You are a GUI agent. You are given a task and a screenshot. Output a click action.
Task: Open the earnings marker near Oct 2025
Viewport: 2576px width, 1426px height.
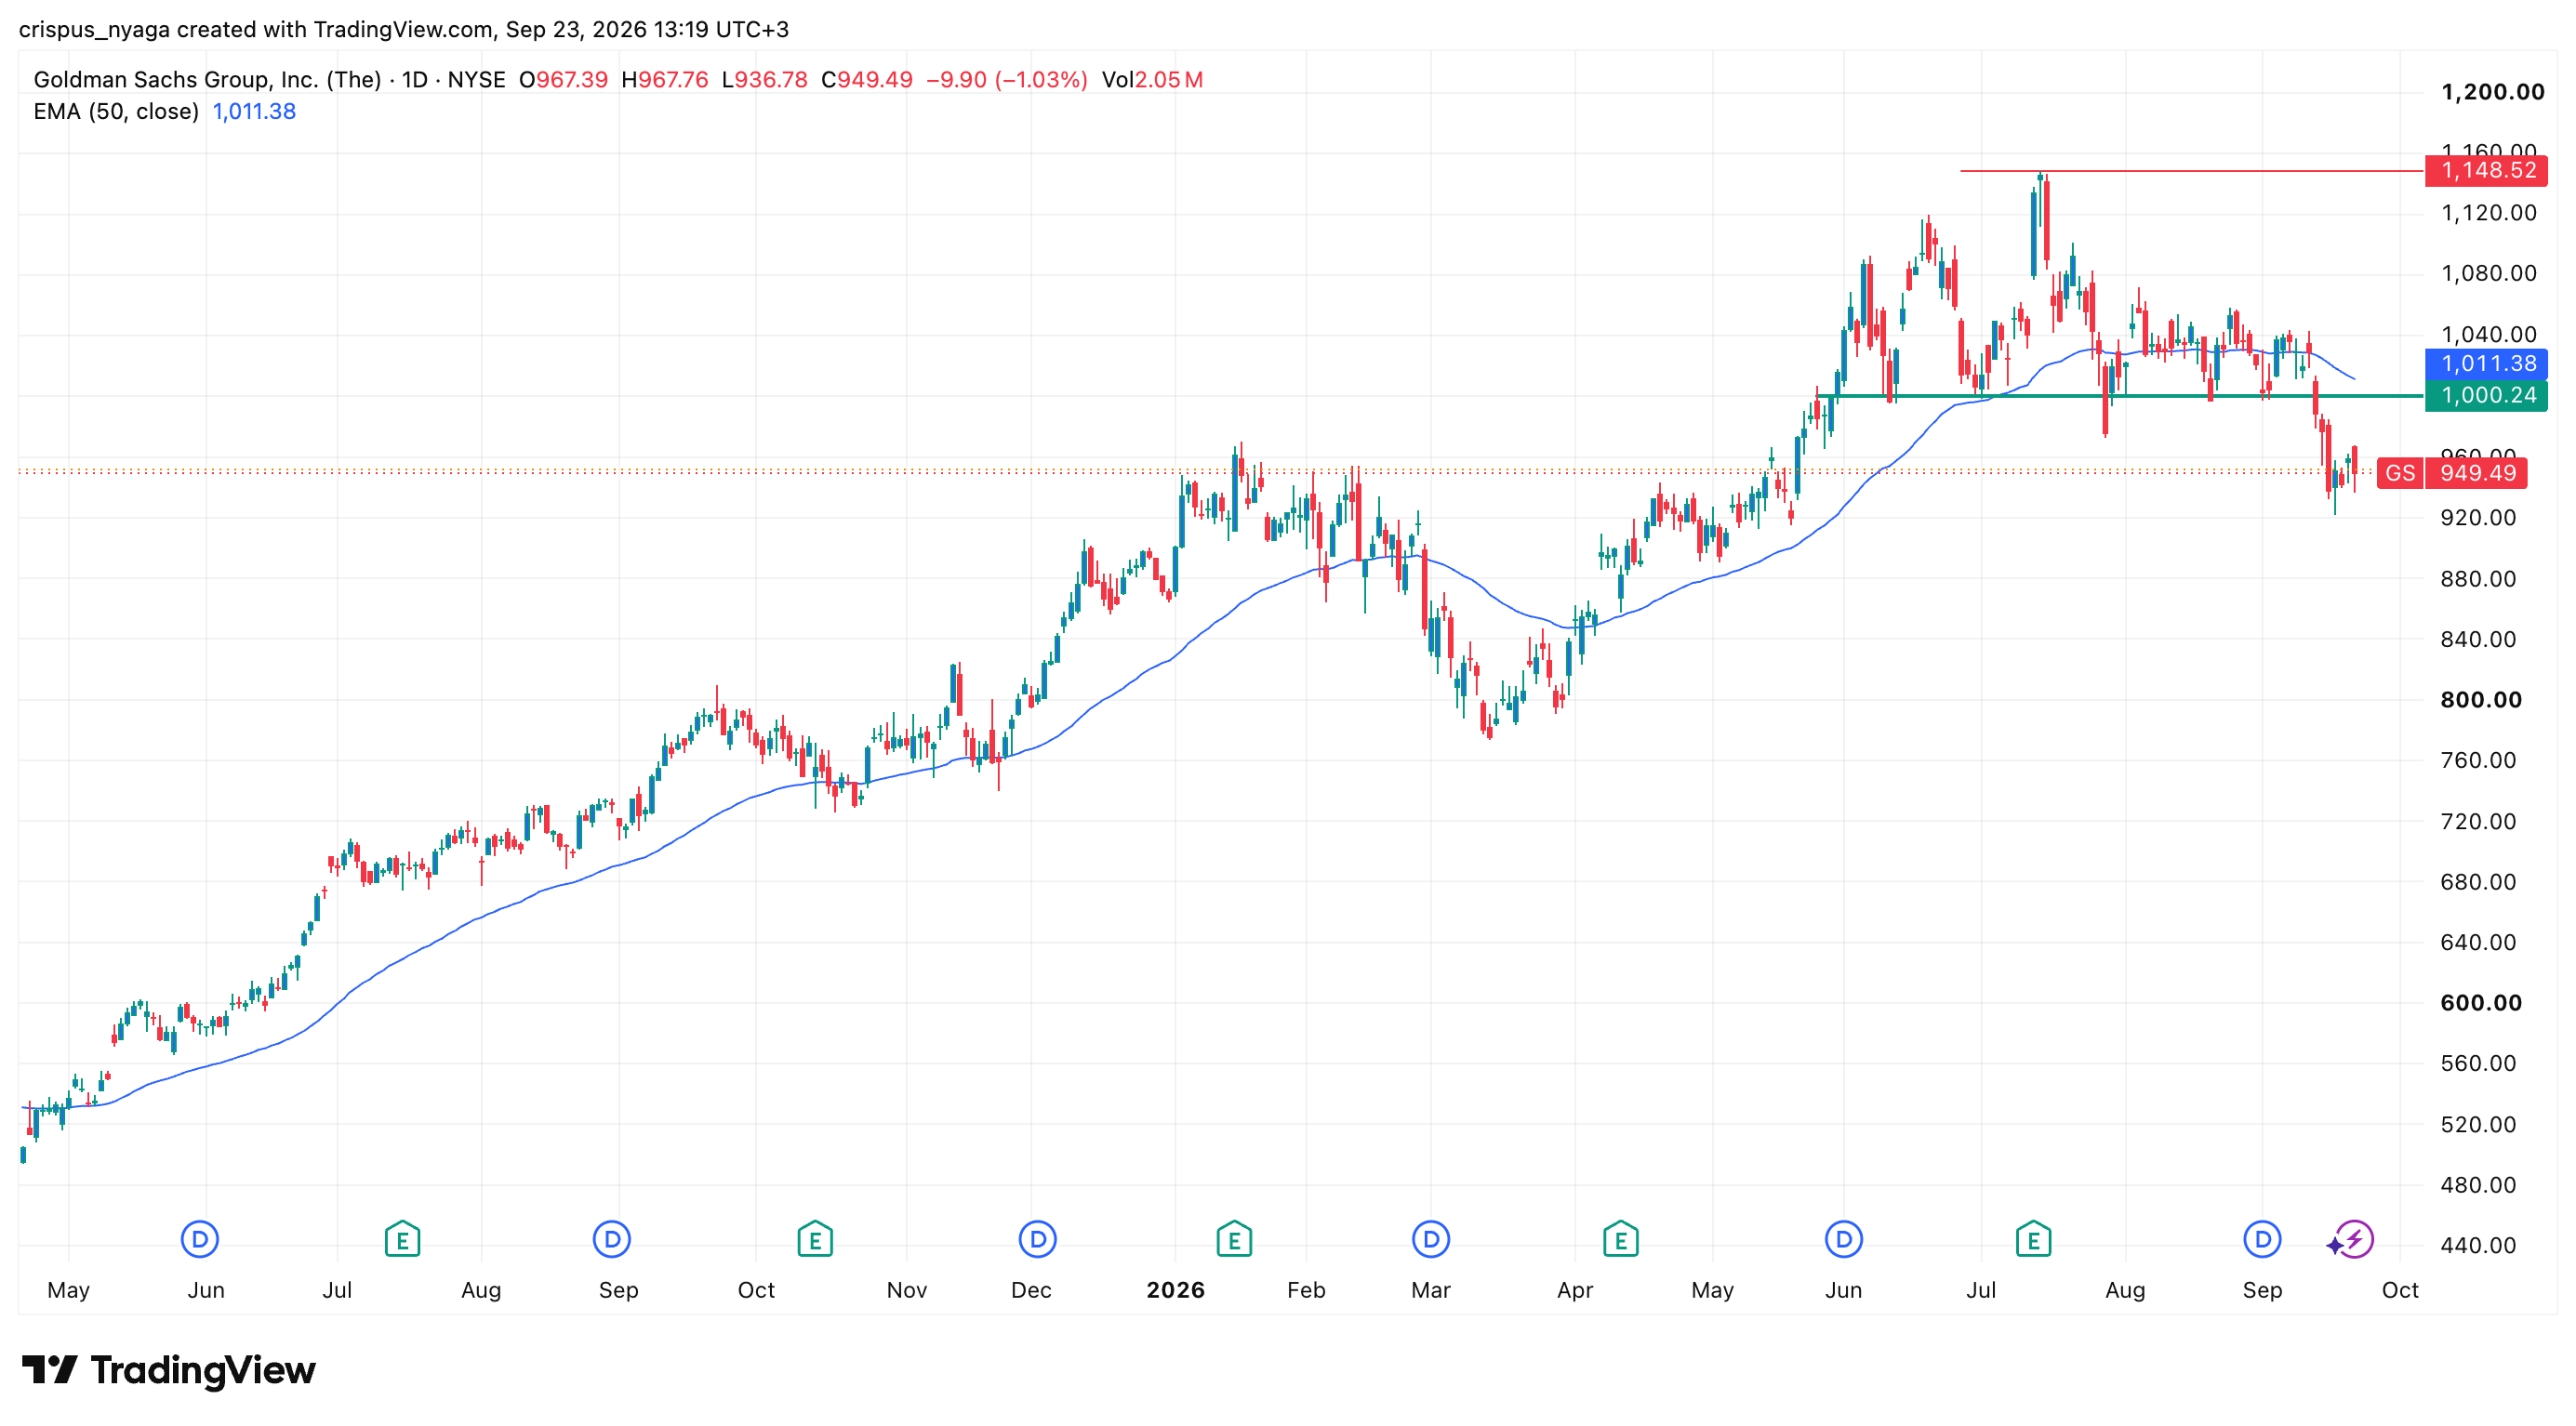click(x=815, y=1240)
